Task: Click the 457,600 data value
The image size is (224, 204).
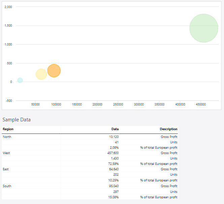Action: point(113,153)
